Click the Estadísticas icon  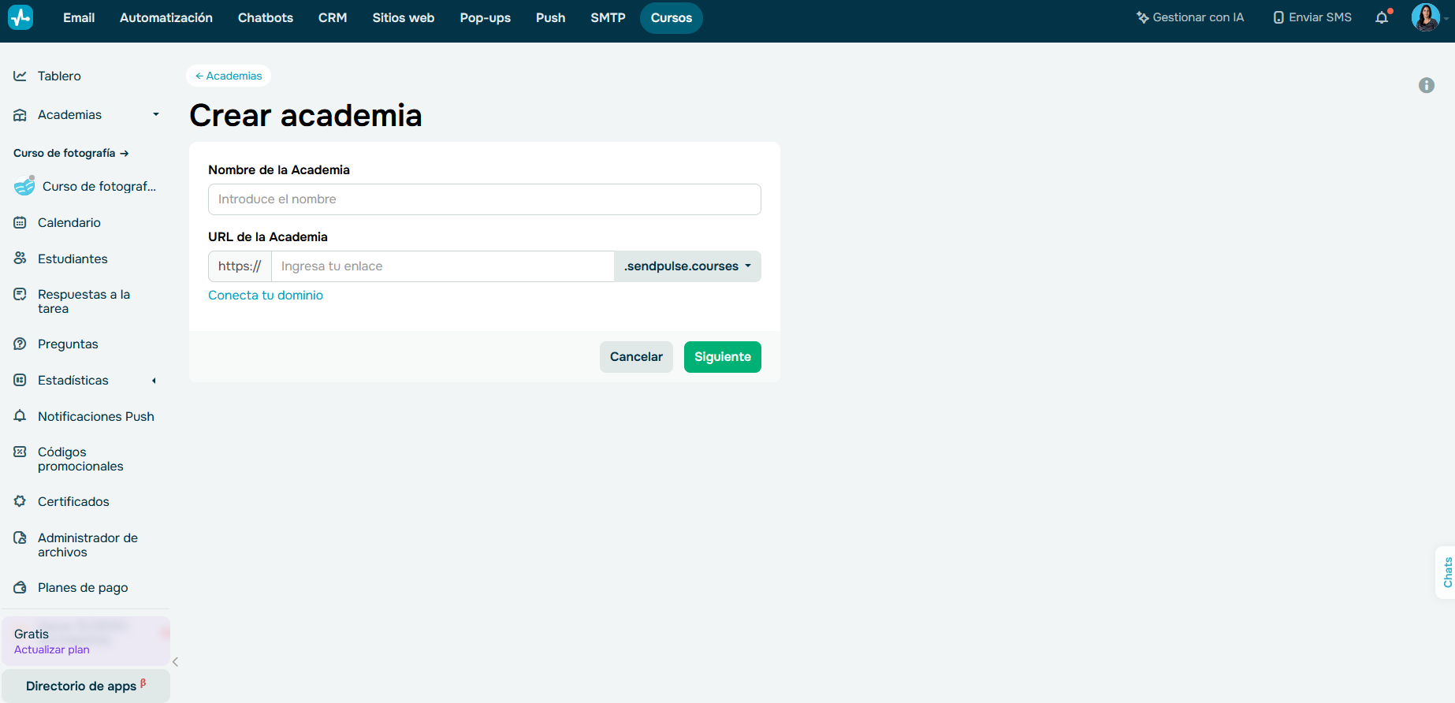click(20, 380)
